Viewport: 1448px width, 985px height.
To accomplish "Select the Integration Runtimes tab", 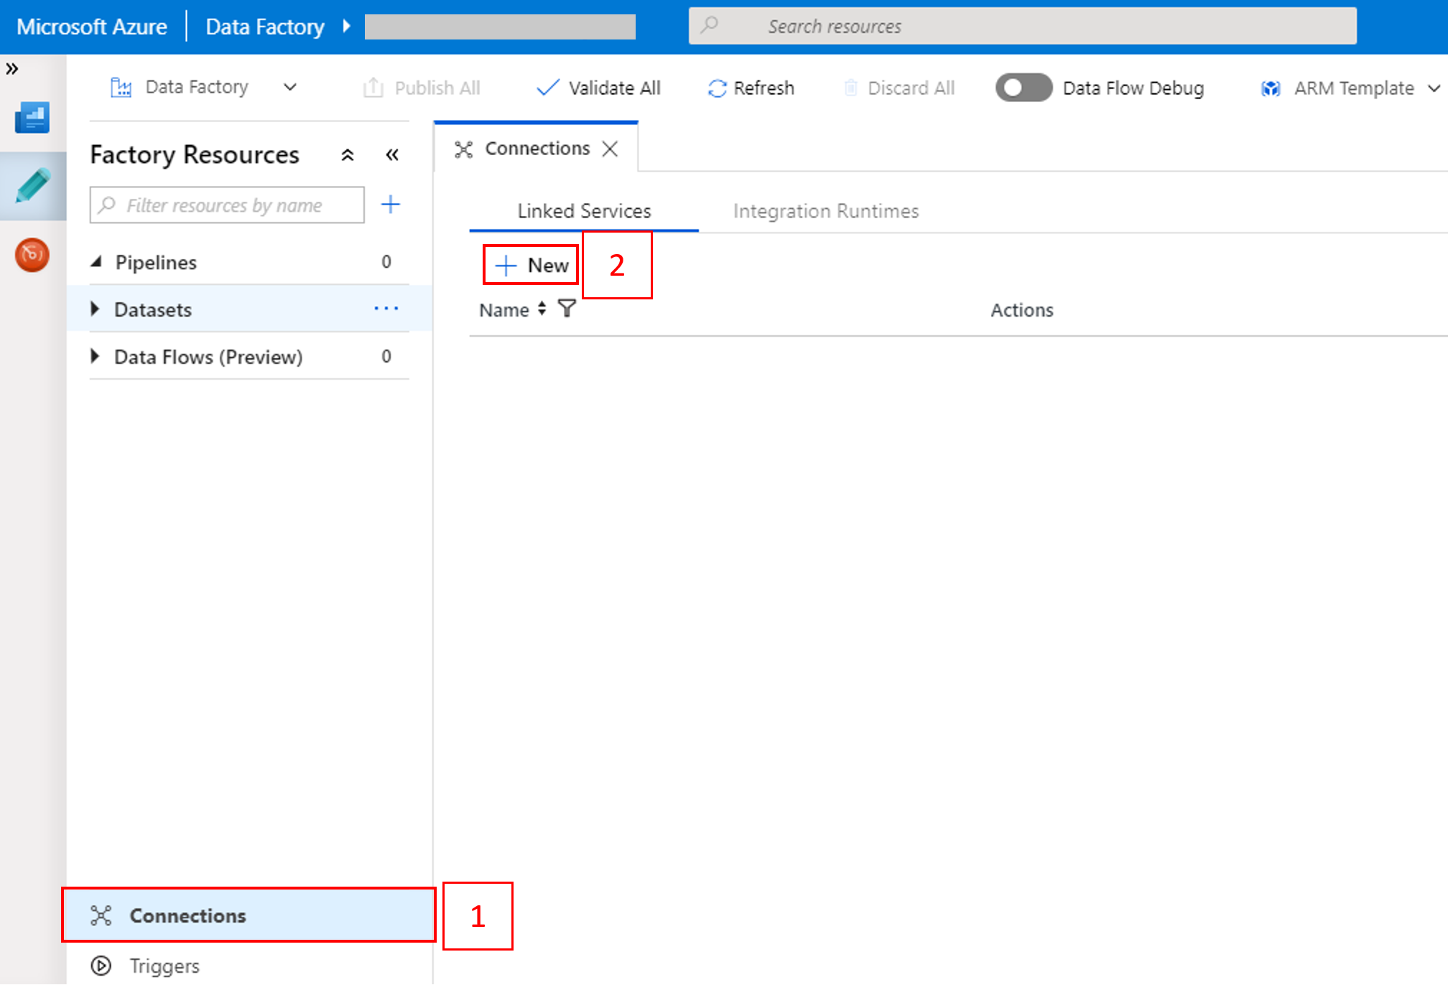I will [825, 210].
